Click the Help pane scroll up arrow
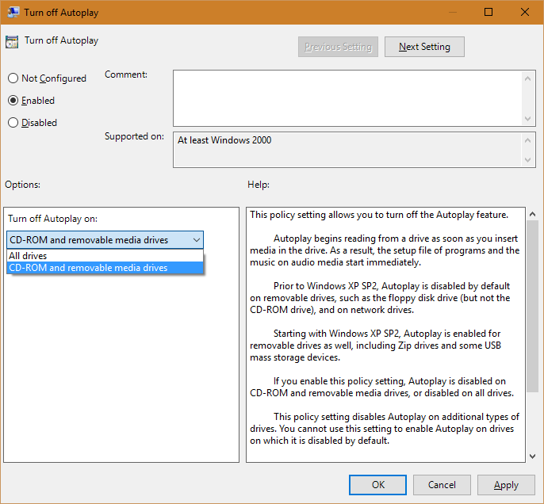The image size is (544, 504). [532, 214]
